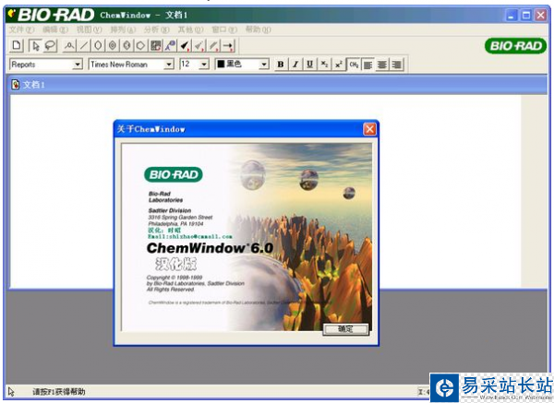The height and width of the screenshot is (403, 554).
Task: Open the 分析 menu
Action: coord(157,30)
